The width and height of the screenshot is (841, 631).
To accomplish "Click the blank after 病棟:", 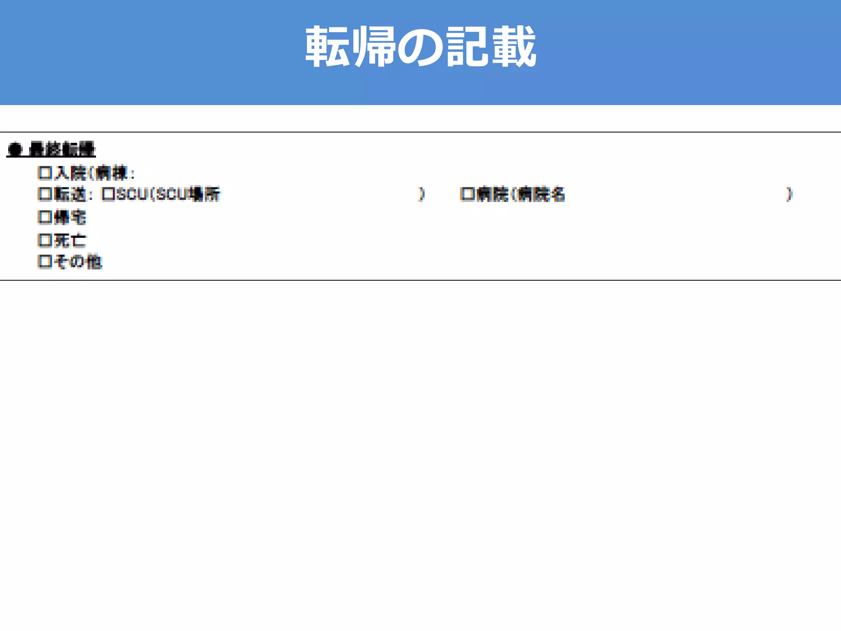I will (279, 173).
